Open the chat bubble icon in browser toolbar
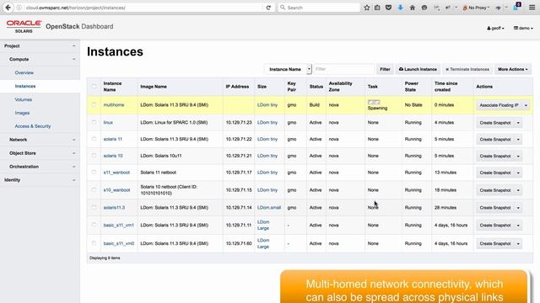 (424, 8)
